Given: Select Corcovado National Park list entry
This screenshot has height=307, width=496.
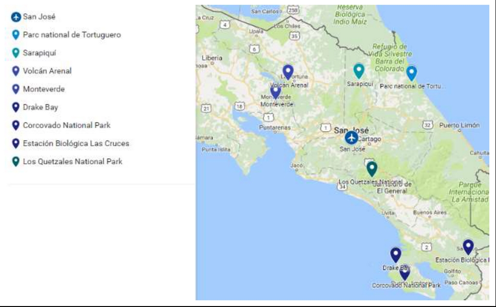Looking at the screenshot, I should click(x=66, y=125).
